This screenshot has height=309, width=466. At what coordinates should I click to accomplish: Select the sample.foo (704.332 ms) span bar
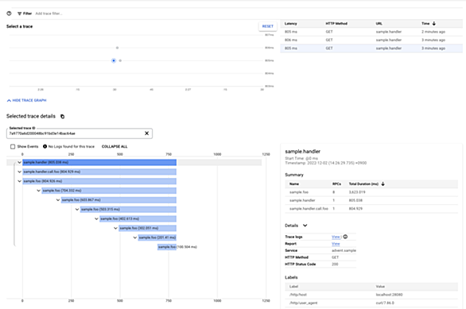pos(109,191)
